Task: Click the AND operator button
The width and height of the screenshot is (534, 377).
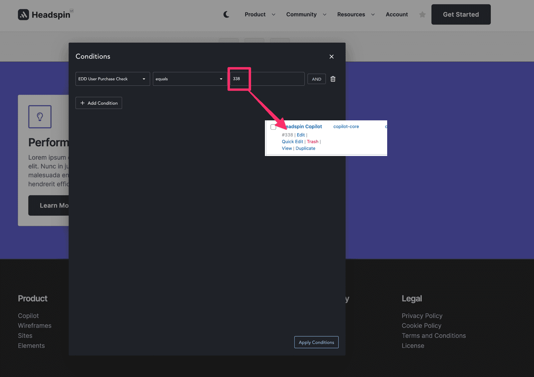Action: [316, 79]
